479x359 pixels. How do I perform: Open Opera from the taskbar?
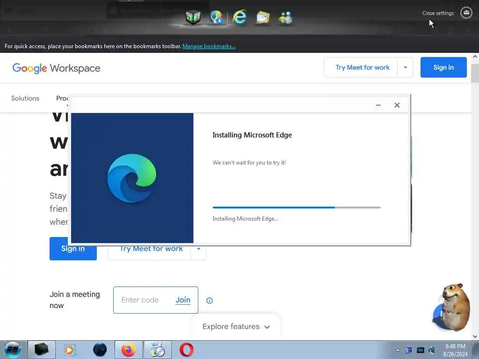pyautogui.click(x=186, y=350)
